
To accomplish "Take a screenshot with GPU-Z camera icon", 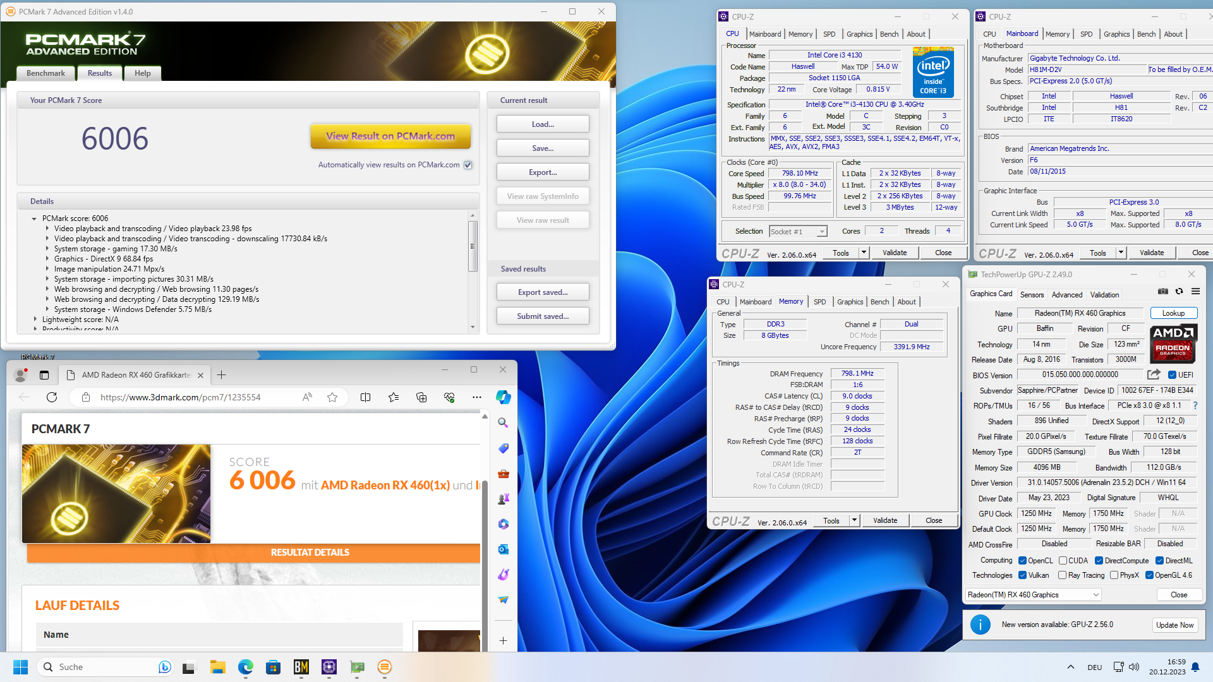I will (x=1162, y=291).
